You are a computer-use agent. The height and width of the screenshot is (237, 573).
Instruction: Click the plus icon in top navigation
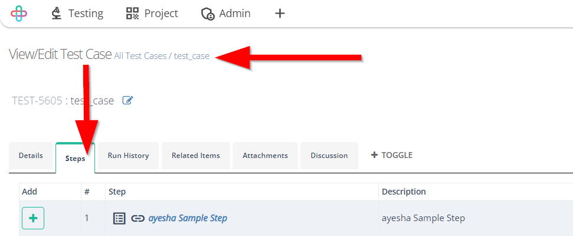(280, 14)
